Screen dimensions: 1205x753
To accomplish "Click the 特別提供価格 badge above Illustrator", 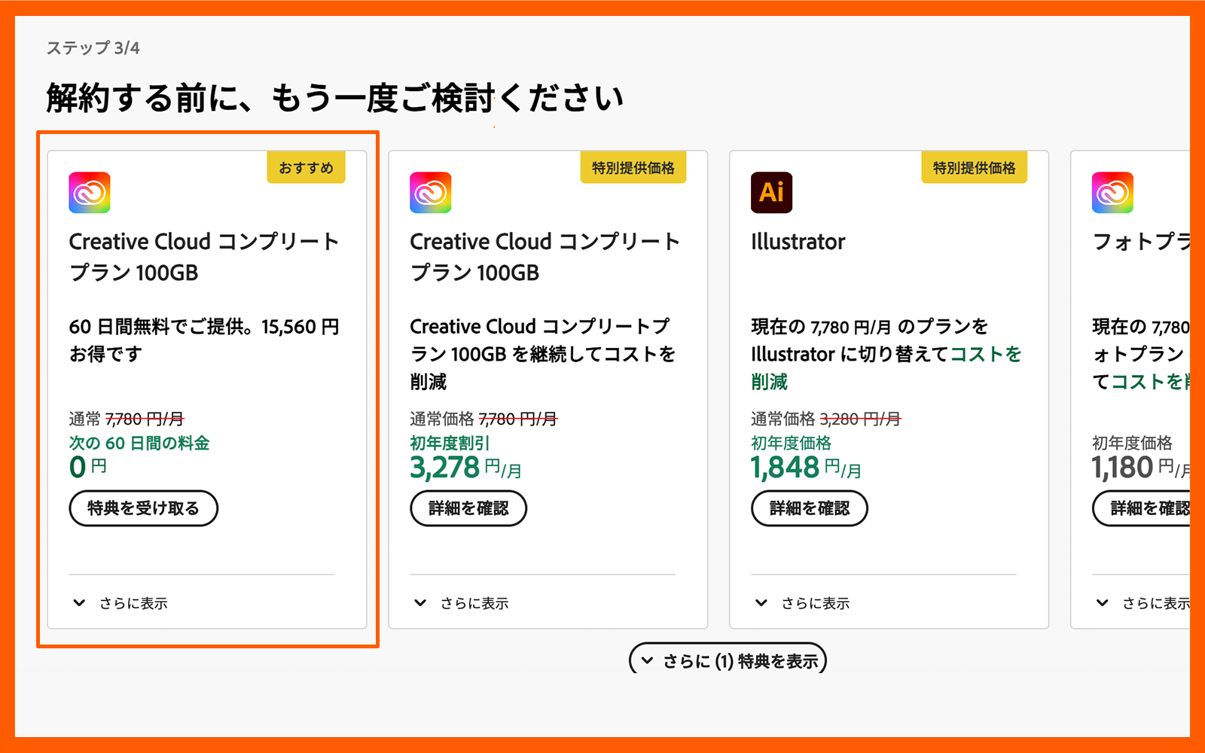I will (x=975, y=168).
